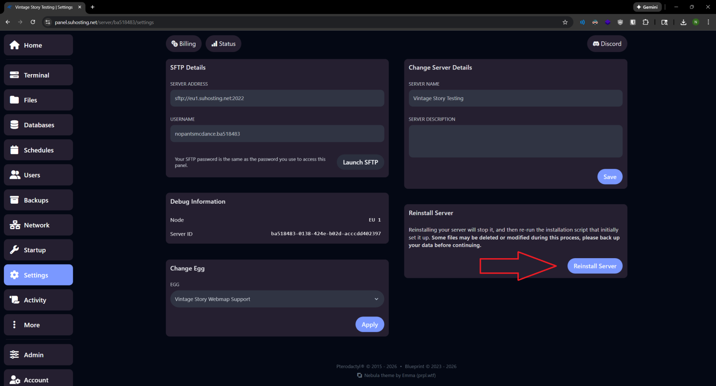Click the Discord icon button
Viewport: 716px width, 386px height.
pyautogui.click(x=607, y=44)
